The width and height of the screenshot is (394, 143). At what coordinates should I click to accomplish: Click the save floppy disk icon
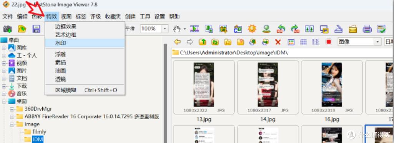[x=37, y=29]
